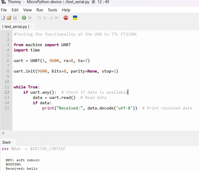Click the Thonny app icon in title bar

pos(3,2)
